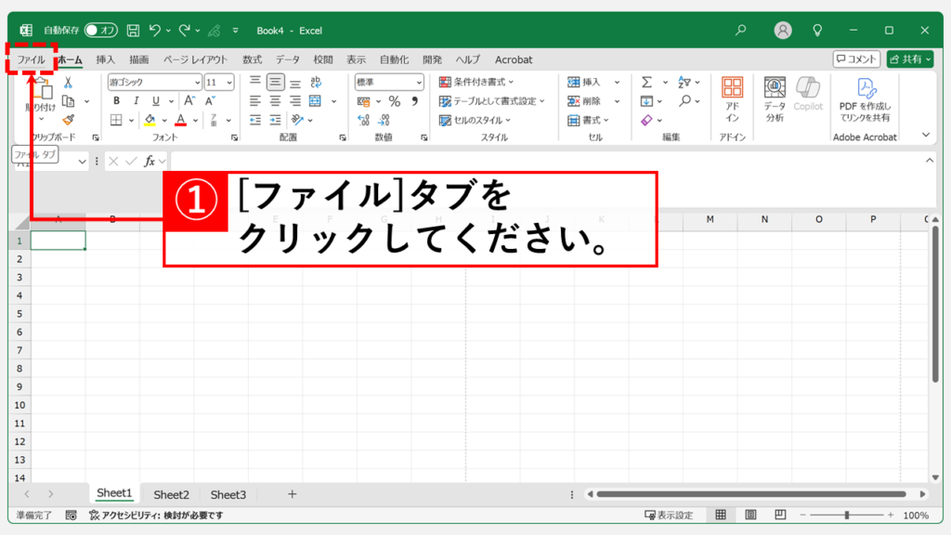Toggle Bold formatting button

point(116,101)
